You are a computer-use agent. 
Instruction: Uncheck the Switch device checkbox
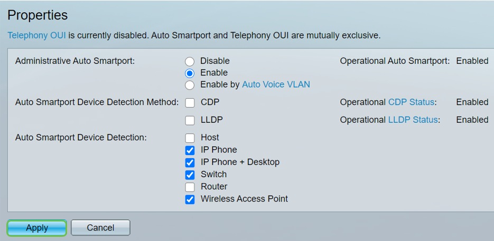(190, 175)
